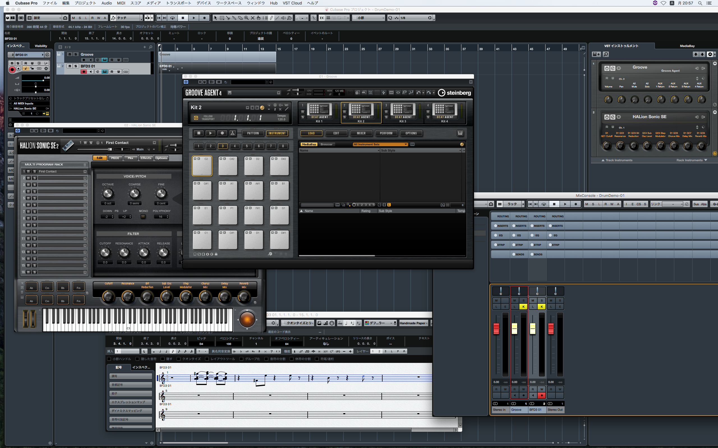
Task: Open Mix tab in HALion Sonic SE
Action: [x=130, y=158]
